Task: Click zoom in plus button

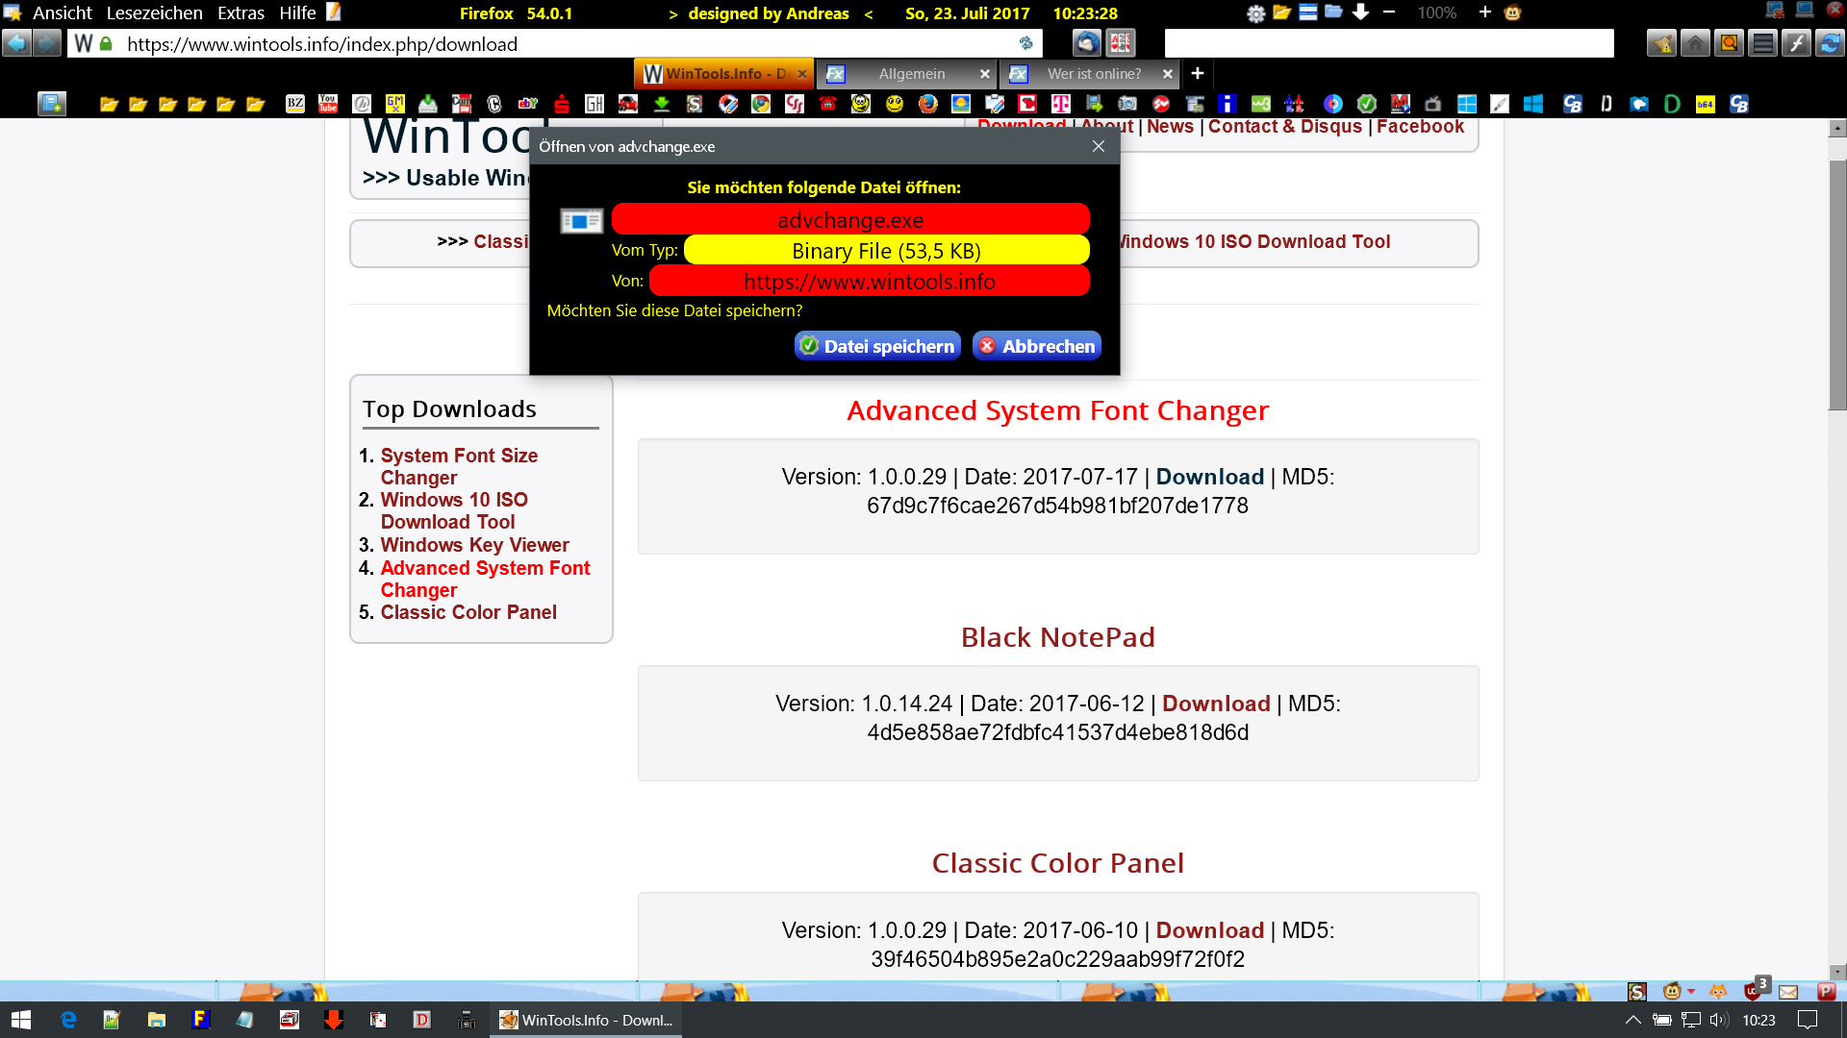Action: pos(1484,12)
